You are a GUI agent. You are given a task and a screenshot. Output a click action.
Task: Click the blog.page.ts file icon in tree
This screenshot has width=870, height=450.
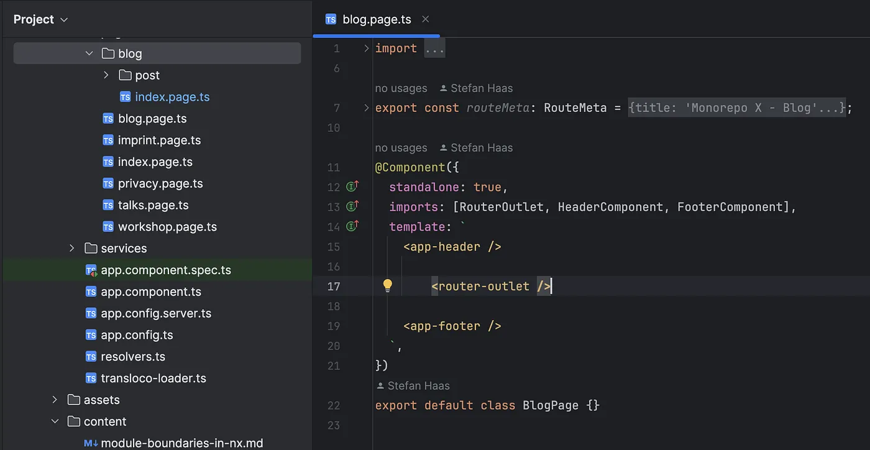(x=108, y=119)
